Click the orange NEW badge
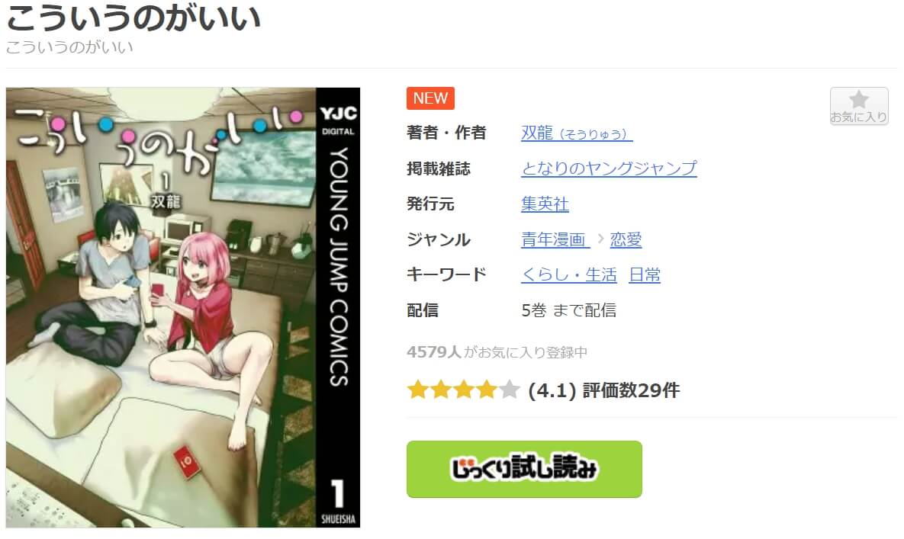904x539 pixels. point(430,98)
